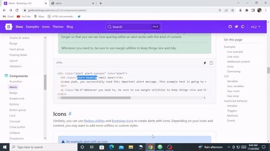Screen dimensions: 270x151
Task: Click the browser address bar URL
Action: click(x=57, y=10)
